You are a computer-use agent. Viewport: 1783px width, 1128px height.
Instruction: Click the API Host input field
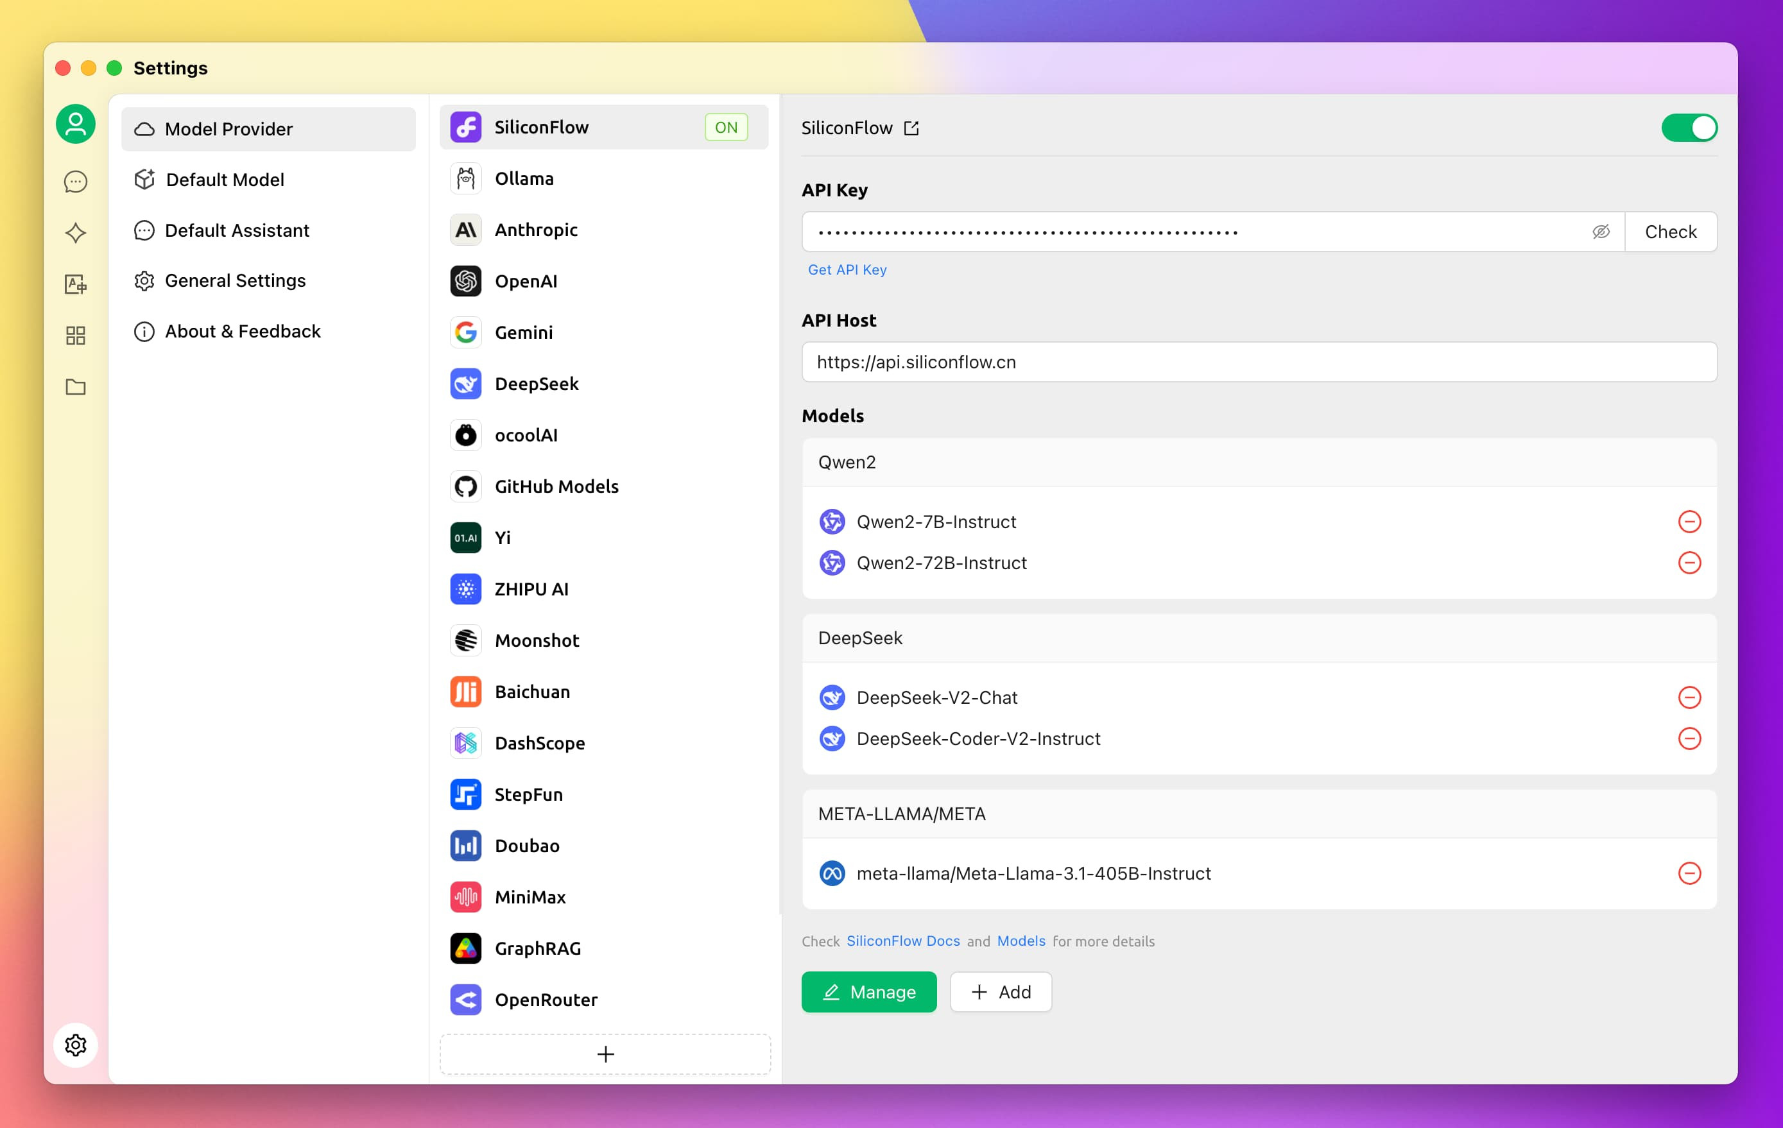coord(1259,362)
